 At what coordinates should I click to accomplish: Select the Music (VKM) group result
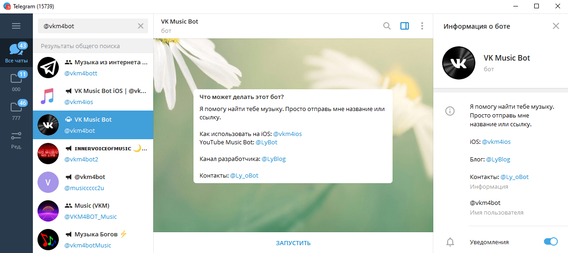pos(93,211)
